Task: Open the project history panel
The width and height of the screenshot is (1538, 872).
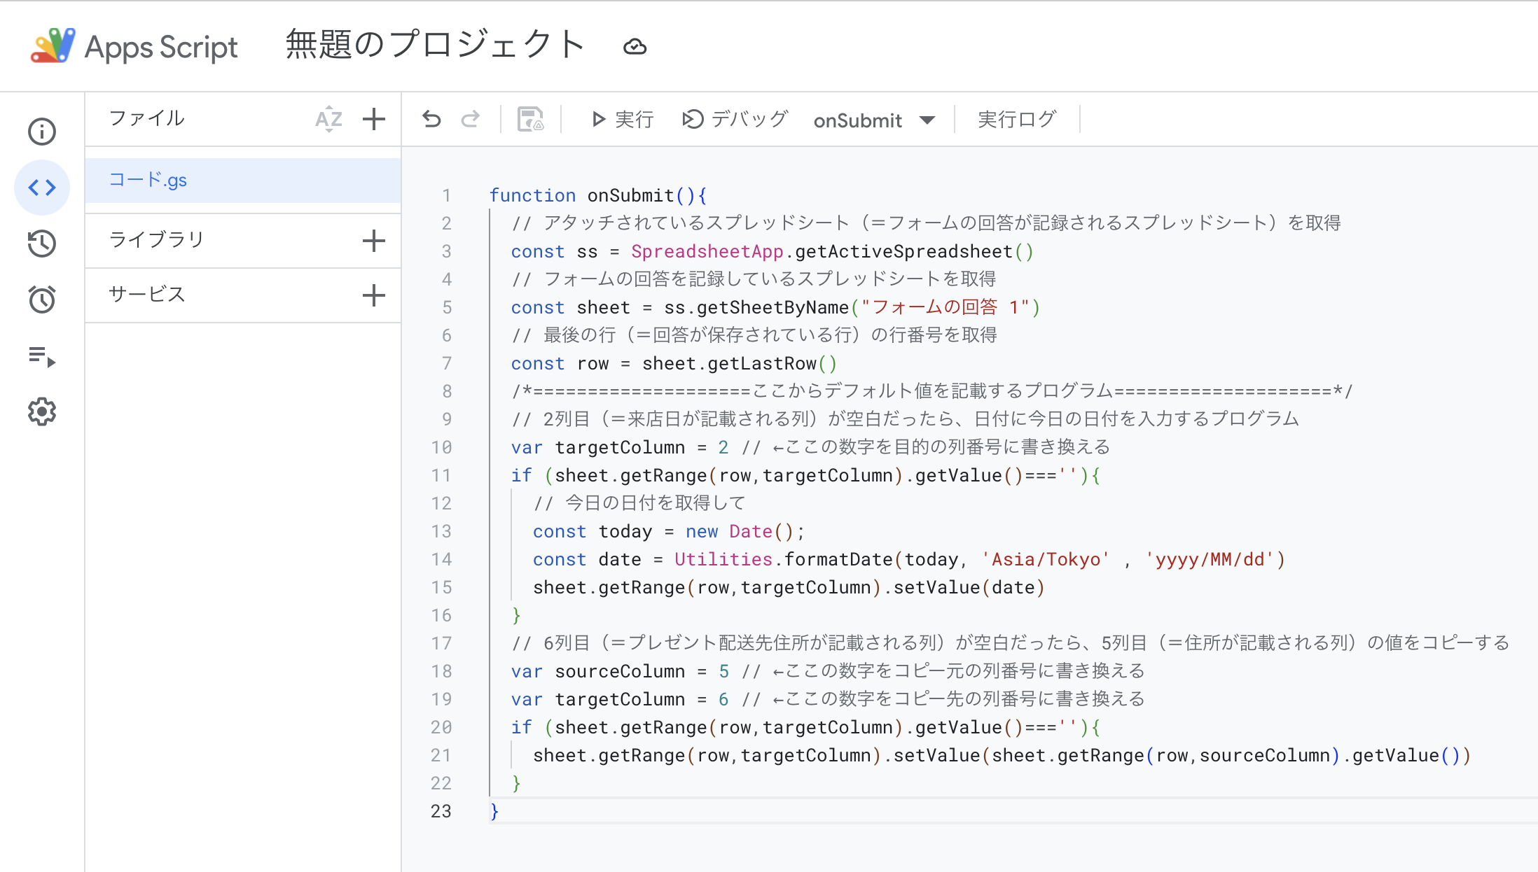Action: point(41,244)
